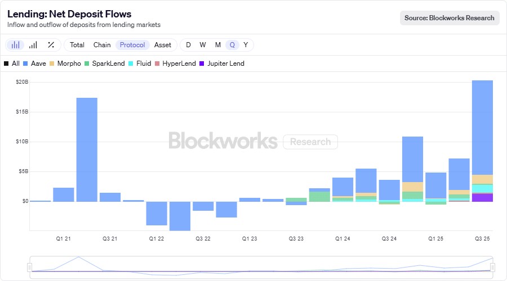
Task: Click the percentage view icon
Action: click(51, 45)
